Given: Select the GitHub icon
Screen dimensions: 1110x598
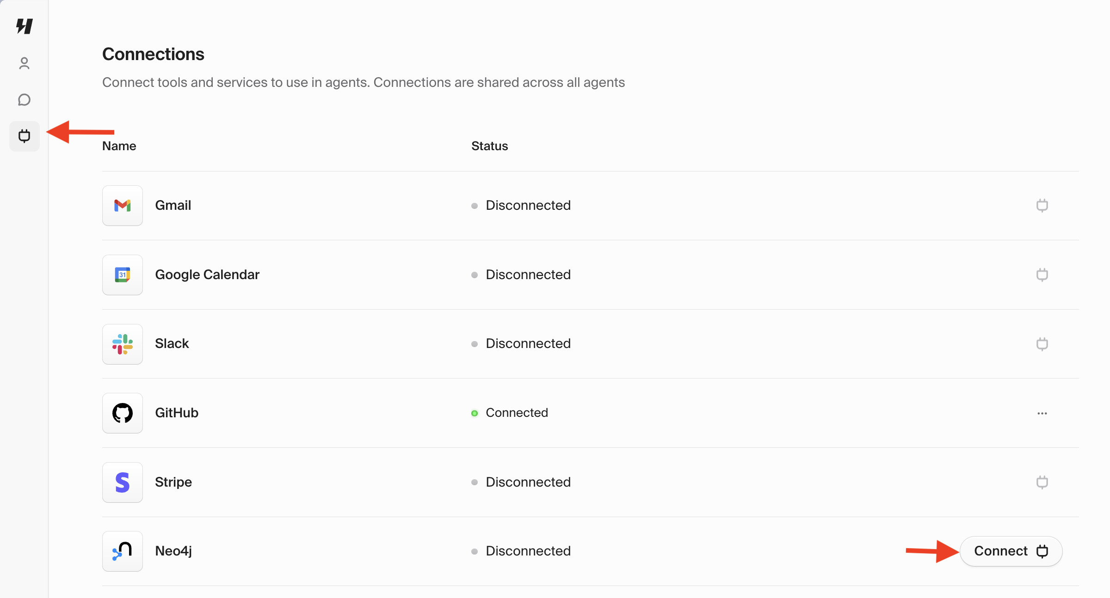Looking at the screenshot, I should pos(122,413).
